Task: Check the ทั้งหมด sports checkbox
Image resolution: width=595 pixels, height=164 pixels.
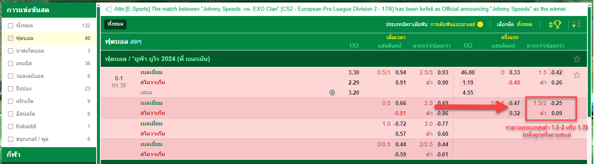Action: 11,26
